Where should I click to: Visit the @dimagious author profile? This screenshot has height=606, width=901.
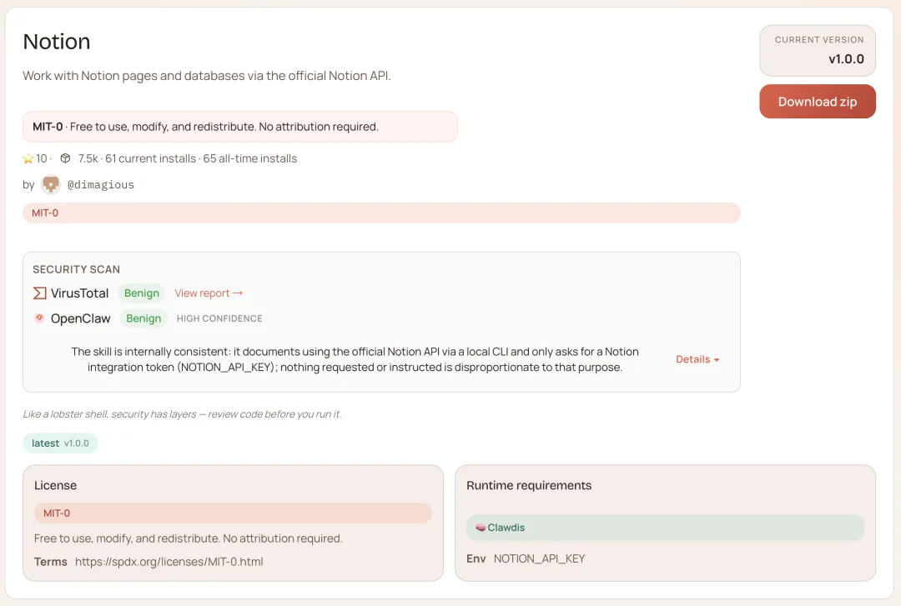pos(101,185)
